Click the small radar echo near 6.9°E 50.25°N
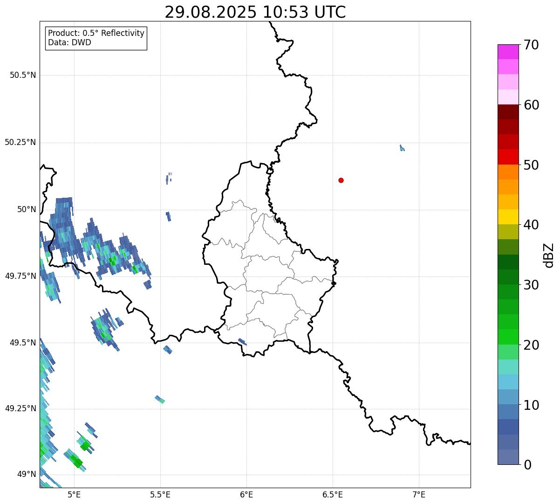The image size is (560, 504). tap(402, 148)
